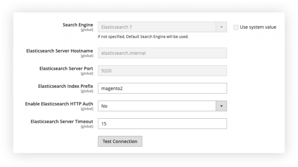Enable the Use system value checkbox
The image size is (298, 167).
click(x=236, y=27)
